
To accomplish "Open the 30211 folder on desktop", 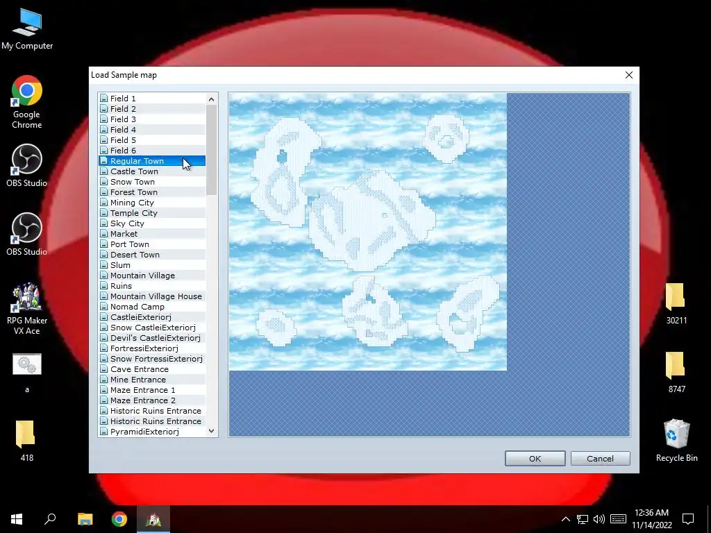I will [x=676, y=304].
